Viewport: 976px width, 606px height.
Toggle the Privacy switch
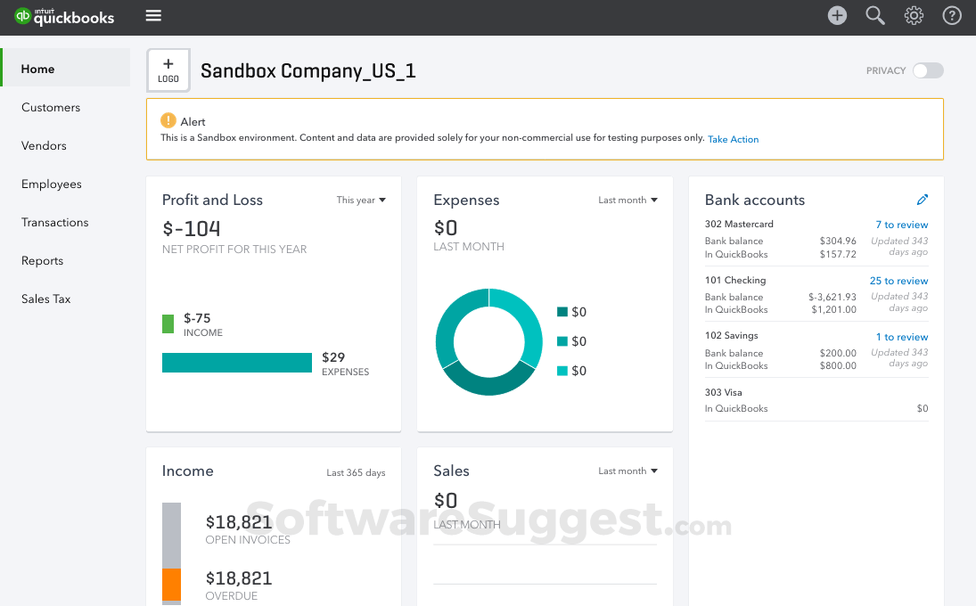928,70
